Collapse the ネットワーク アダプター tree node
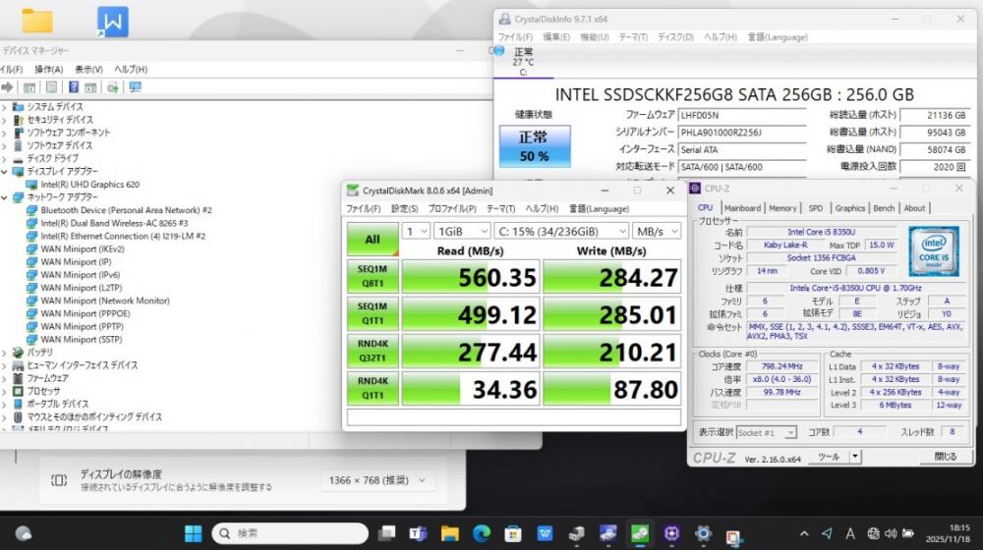The width and height of the screenshot is (983, 550). coord(5,197)
